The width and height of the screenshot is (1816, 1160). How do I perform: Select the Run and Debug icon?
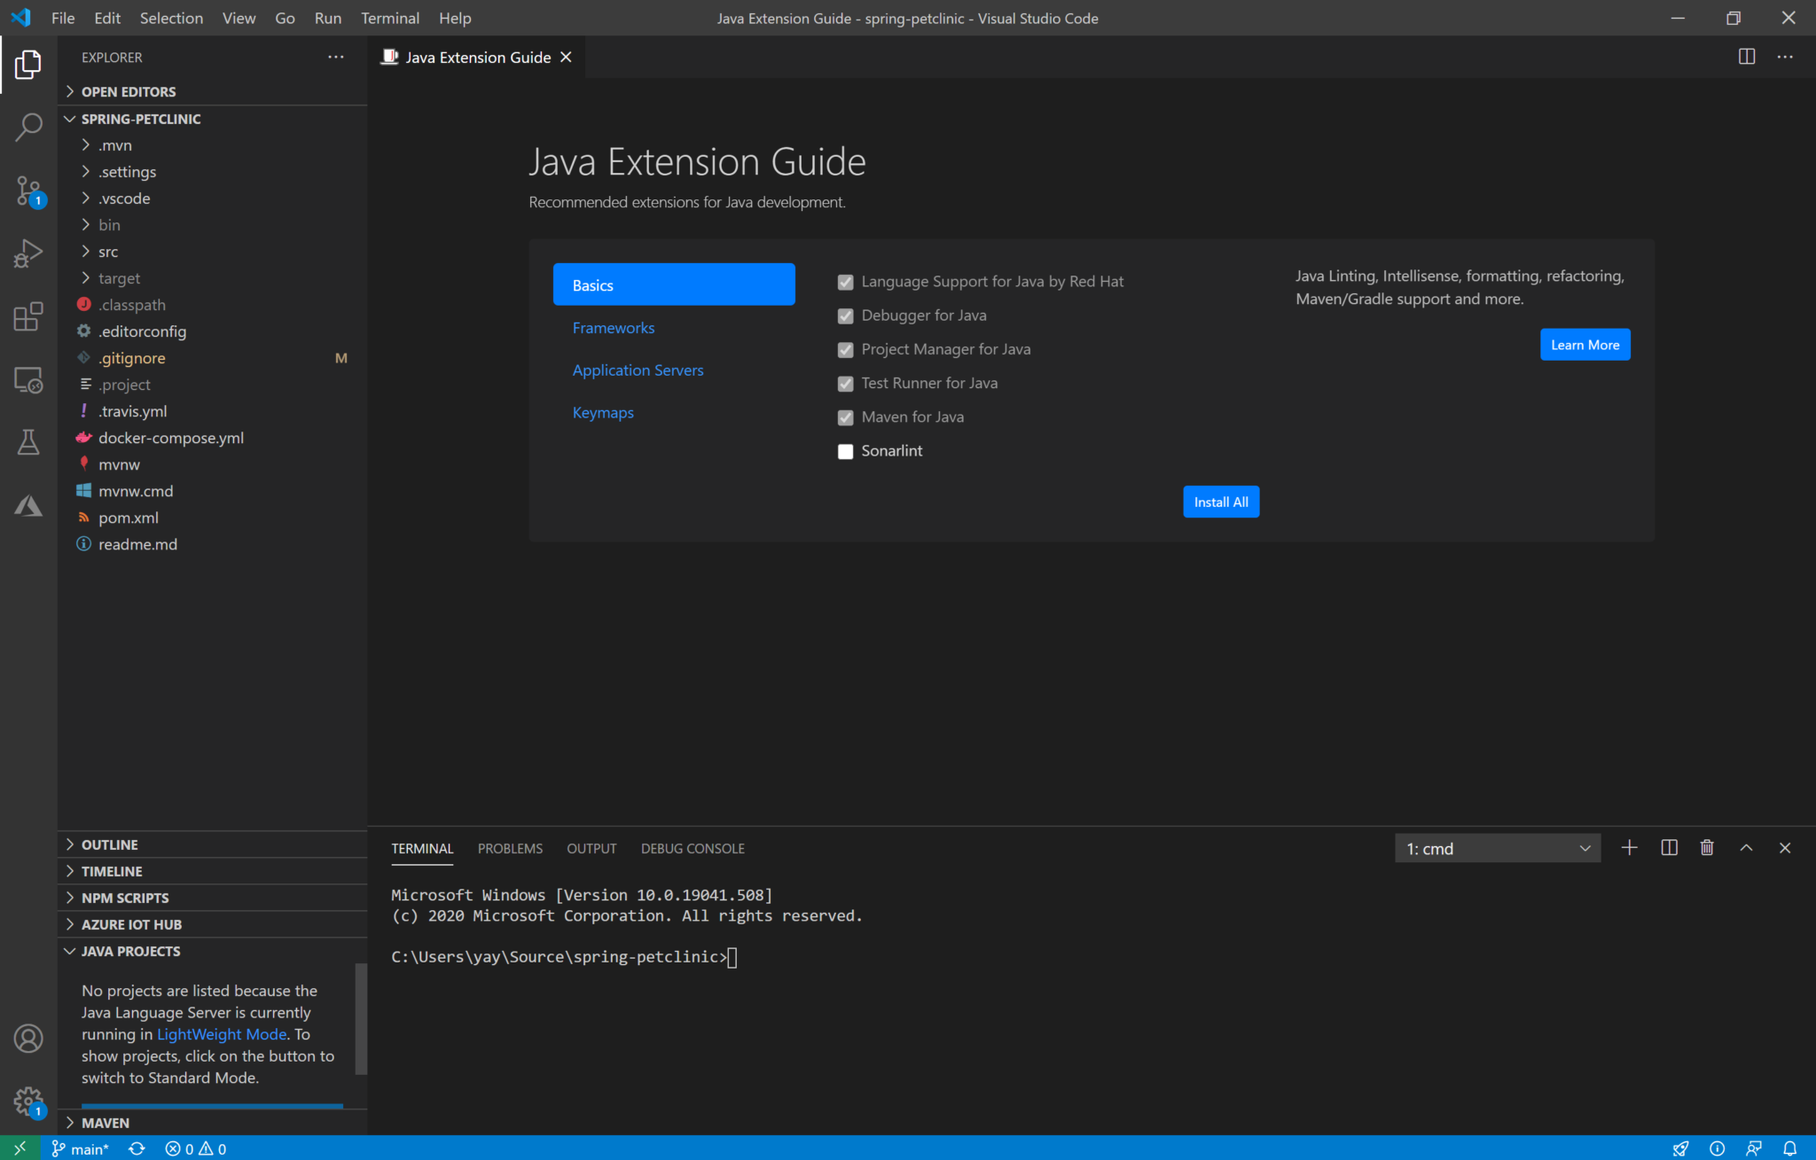click(x=29, y=253)
